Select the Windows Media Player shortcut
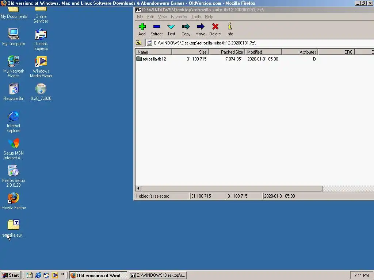The image size is (374, 280). tap(41, 67)
